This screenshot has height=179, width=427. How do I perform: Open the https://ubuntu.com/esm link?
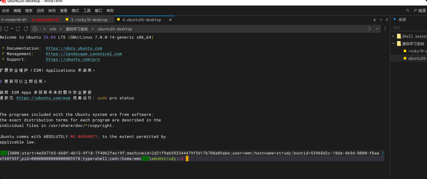(43, 98)
